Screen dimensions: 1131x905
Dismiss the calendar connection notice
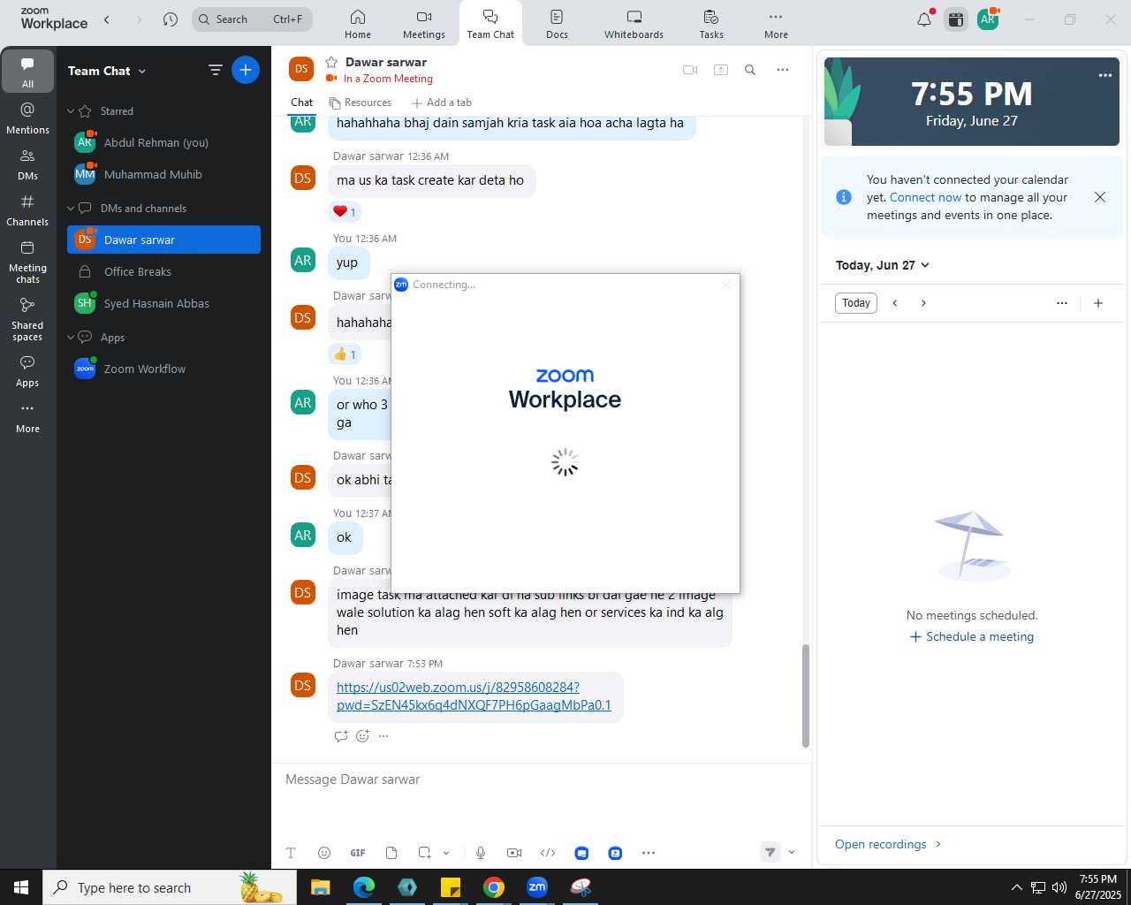1100,197
